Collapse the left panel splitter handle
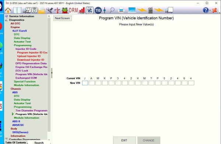The width and height of the screenshot is (221, 144). point(52,73)
